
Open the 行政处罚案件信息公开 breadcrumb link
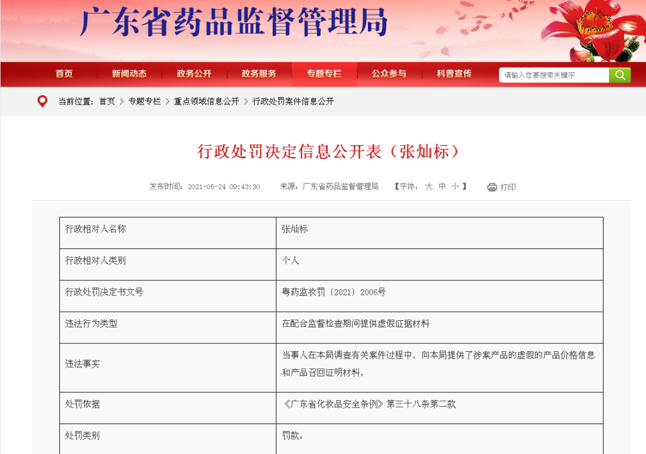pos(293,102)
